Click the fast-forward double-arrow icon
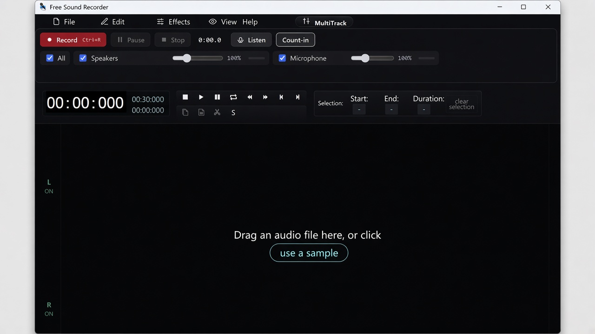 [265, 97]
